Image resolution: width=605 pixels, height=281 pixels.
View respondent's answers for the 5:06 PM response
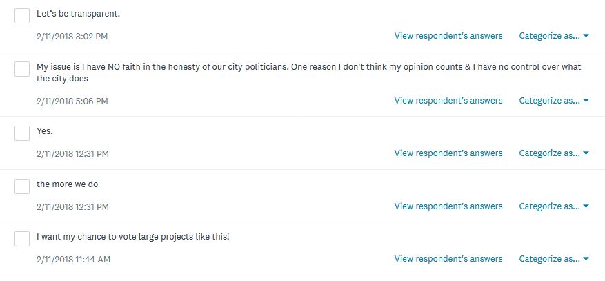click(x=448, y=101)
